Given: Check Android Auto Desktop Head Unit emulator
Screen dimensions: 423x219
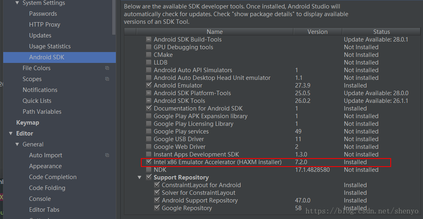Looking at the screenshot, I should pos(149,78).
